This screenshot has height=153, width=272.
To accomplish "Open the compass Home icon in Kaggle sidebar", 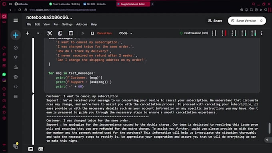I will click(x=16, y=48).
